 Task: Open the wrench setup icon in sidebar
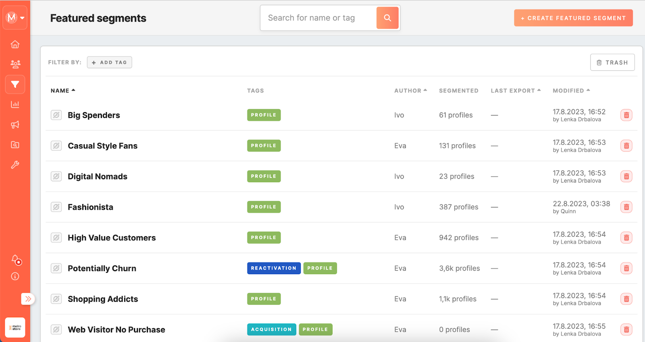(15, 165)
